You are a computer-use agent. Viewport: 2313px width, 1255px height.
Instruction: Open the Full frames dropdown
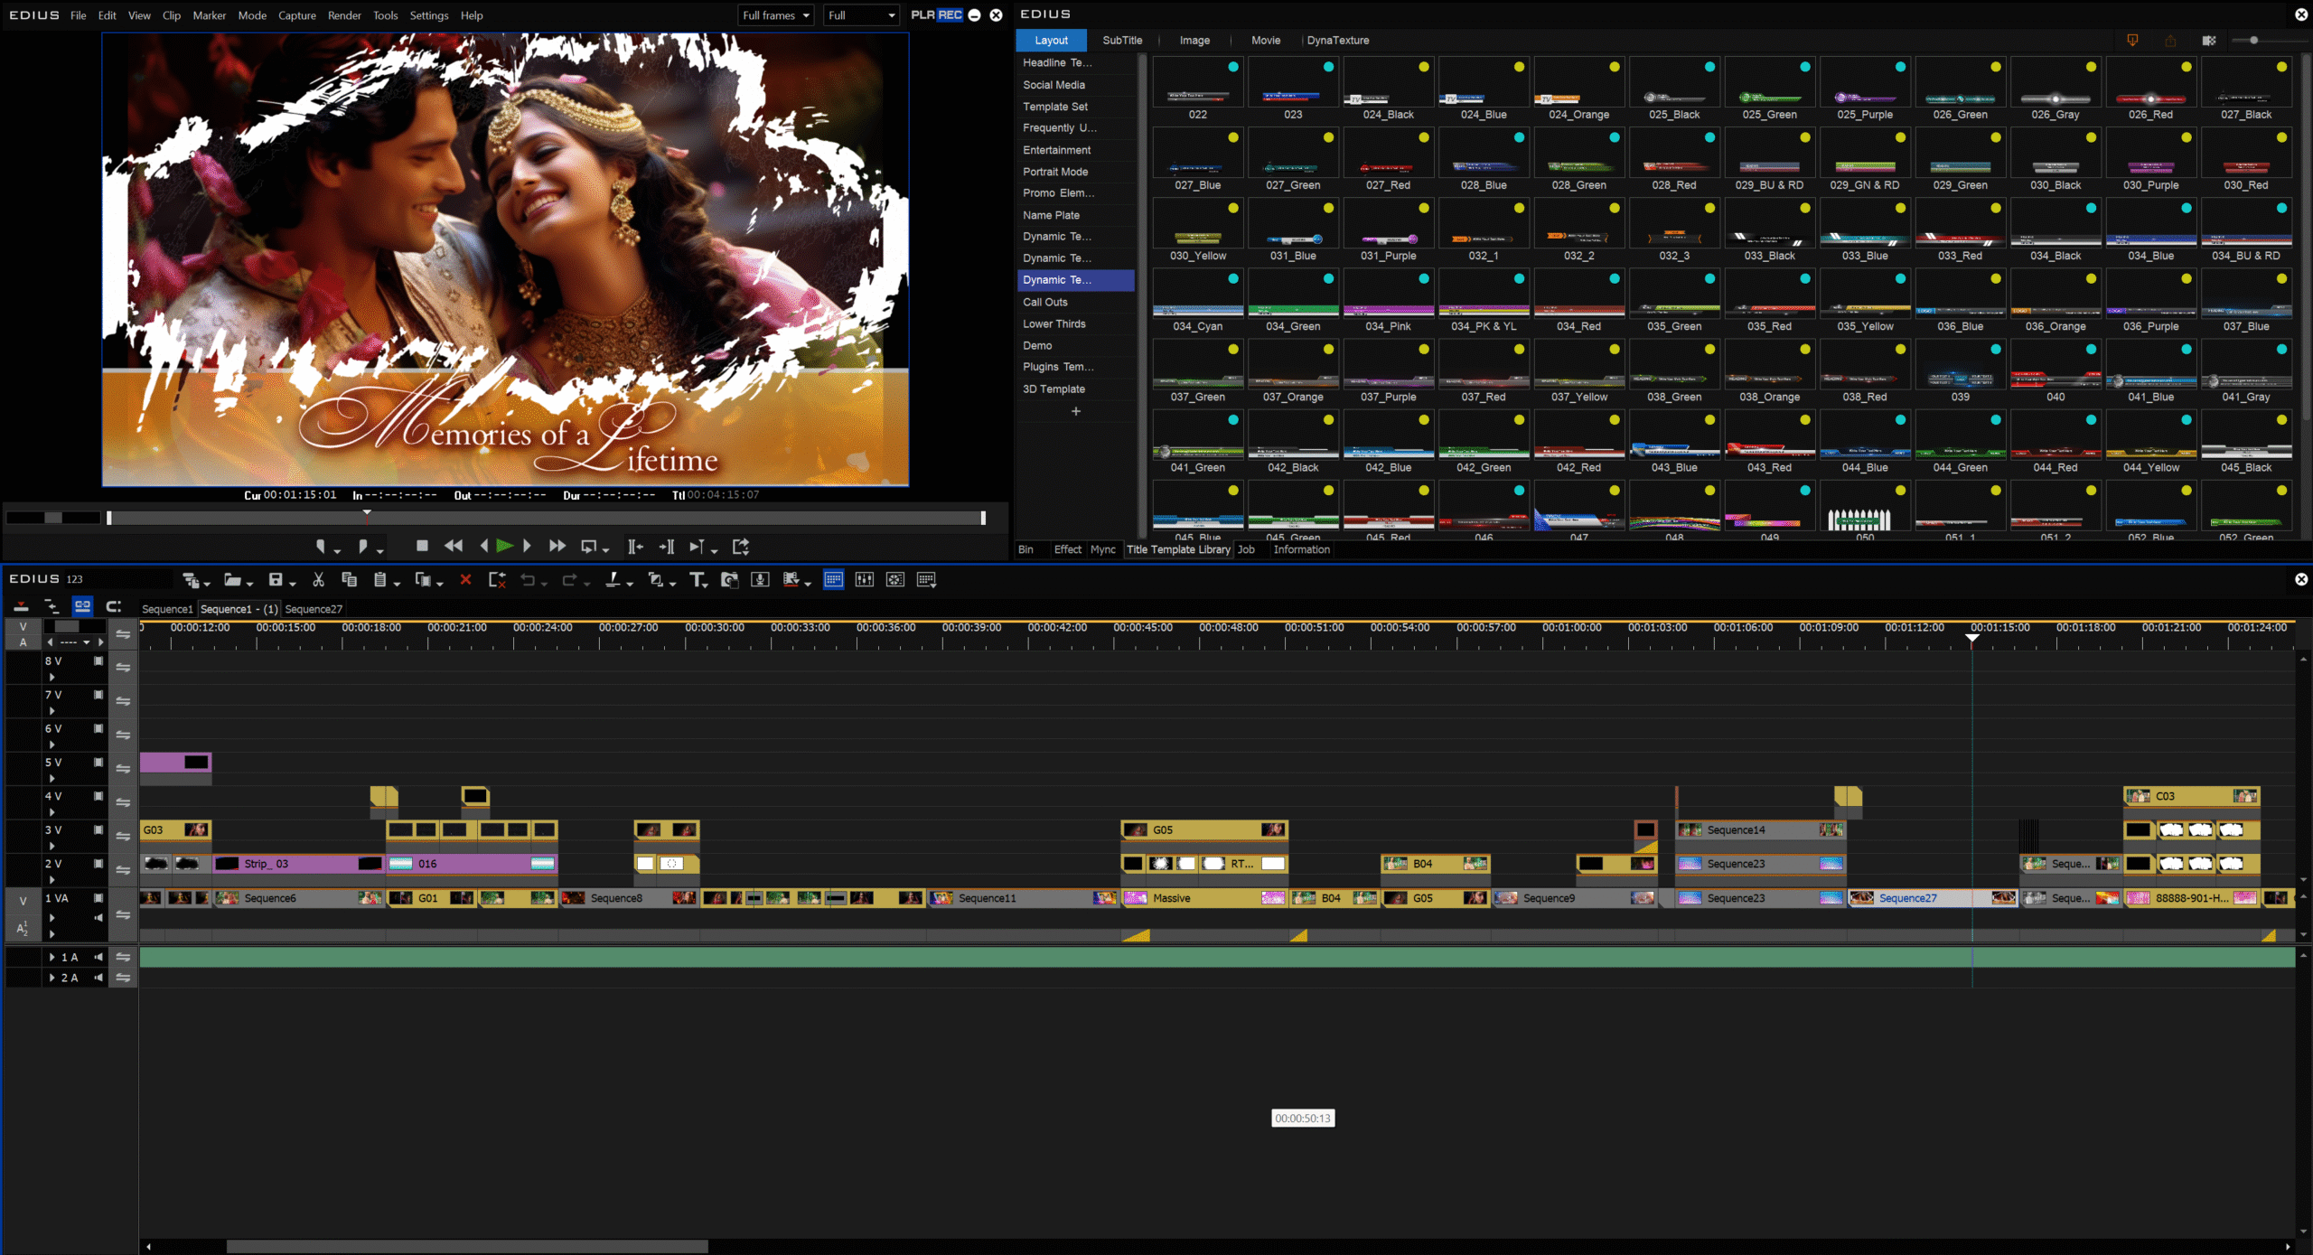click(x=775, y=15)
